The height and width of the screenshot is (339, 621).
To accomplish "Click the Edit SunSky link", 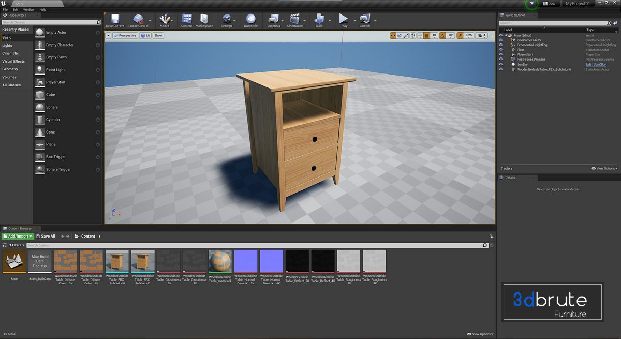I will click(x=596, y=64).
